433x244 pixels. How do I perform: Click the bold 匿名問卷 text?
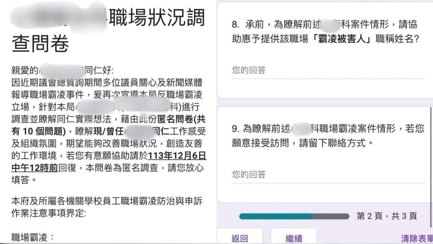point(176,119)
